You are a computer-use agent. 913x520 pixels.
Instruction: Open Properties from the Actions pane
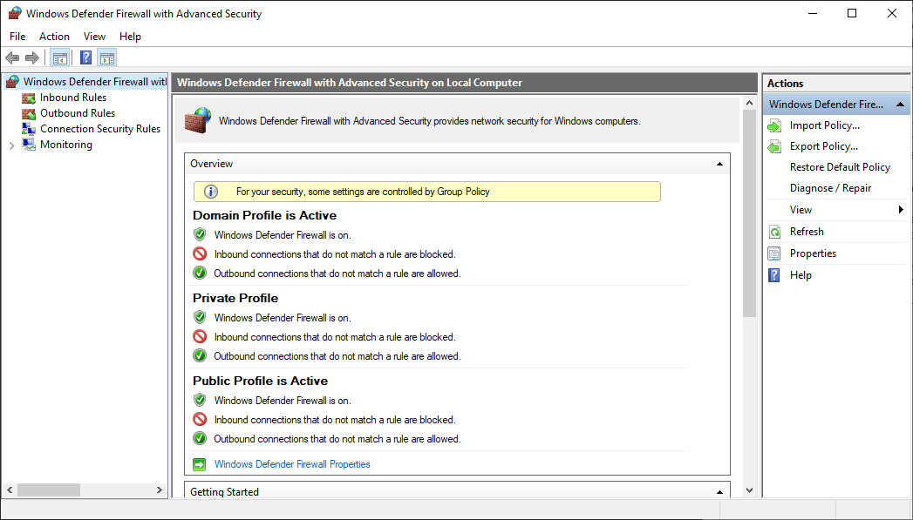[812, 253]
